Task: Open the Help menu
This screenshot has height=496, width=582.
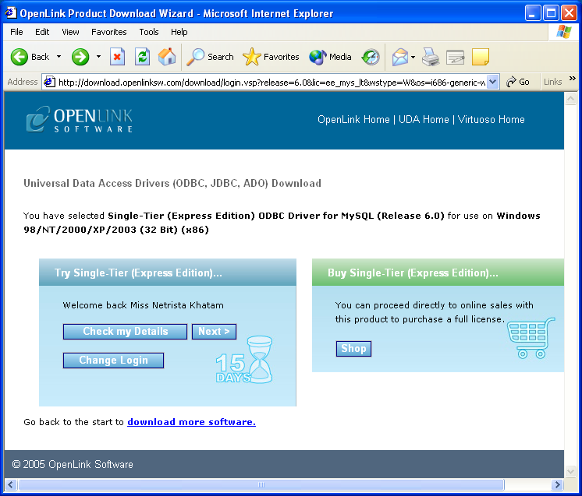Action: tap(179, 32)
